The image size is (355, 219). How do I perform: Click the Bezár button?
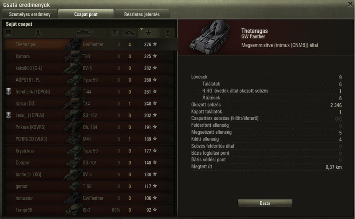(265, 203)
